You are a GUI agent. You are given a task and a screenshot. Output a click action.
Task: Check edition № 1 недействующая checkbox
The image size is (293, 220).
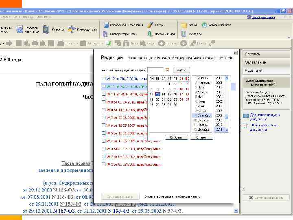pos(103,164)
